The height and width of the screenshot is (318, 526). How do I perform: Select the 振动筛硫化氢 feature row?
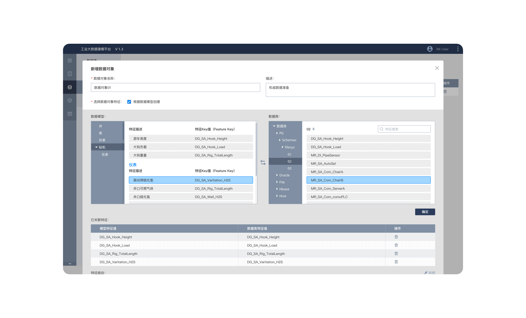[x=191, y=180]
